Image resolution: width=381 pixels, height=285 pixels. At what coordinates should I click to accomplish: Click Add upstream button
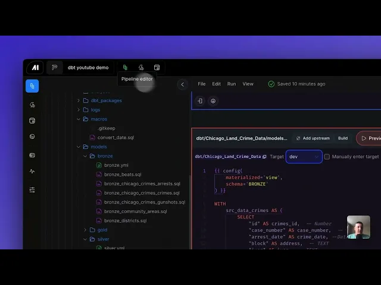(x=313, y=138)
